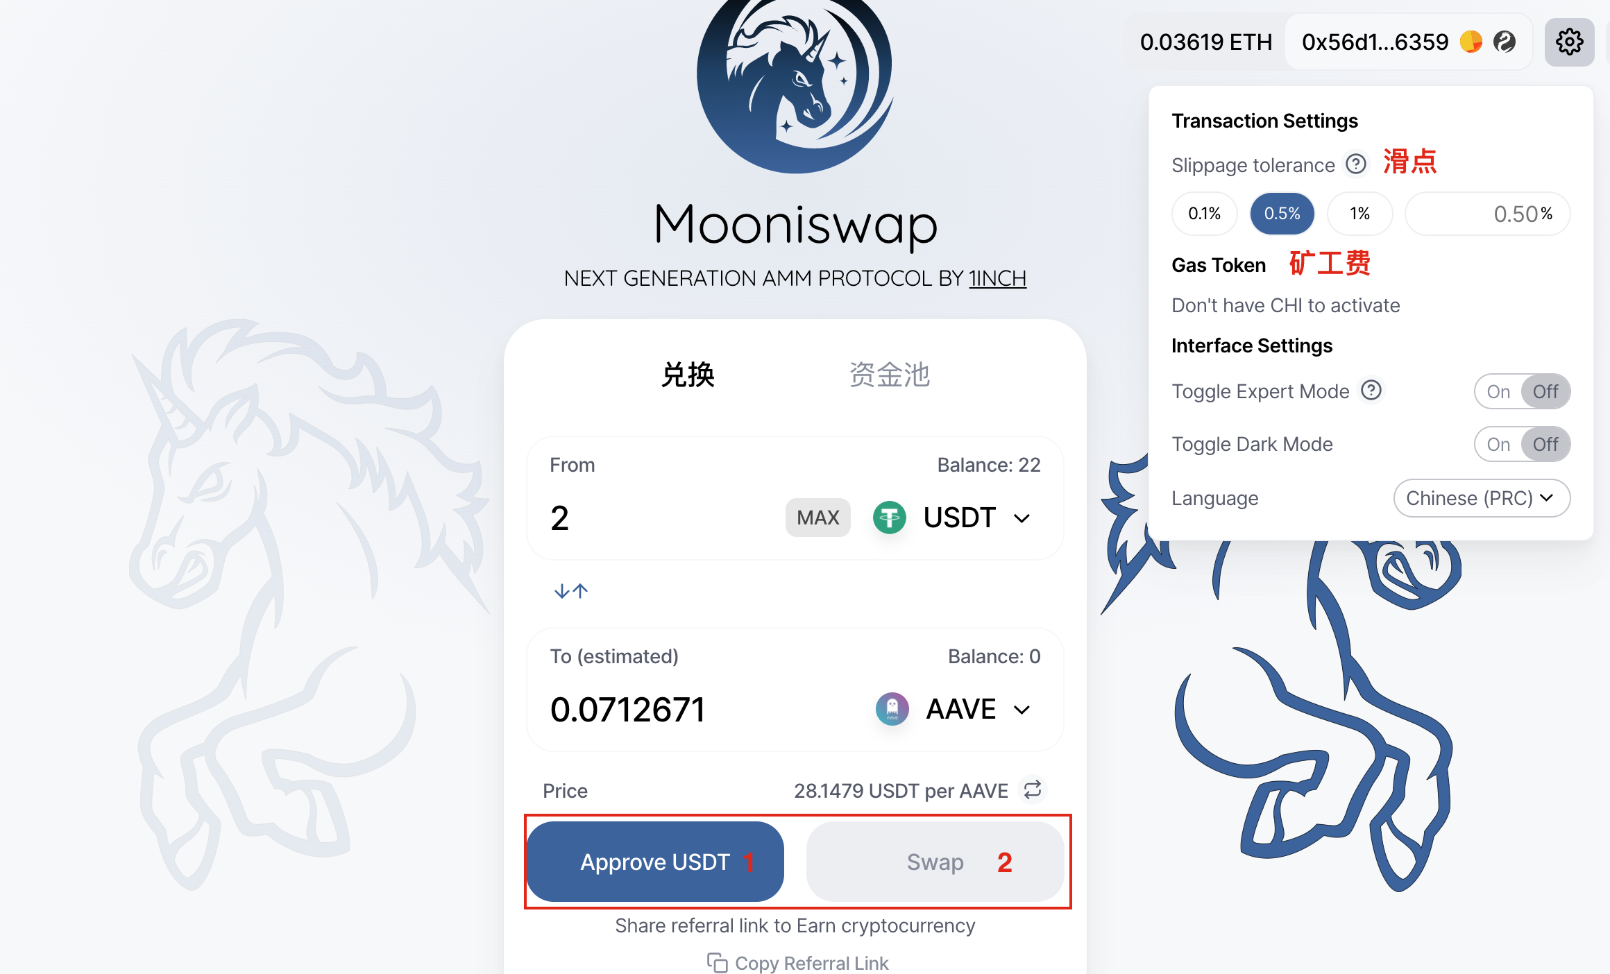Screen dimensions: 1610x974
Task: Click the Slippage tolerance help icon
Action: coord(1355,164)
